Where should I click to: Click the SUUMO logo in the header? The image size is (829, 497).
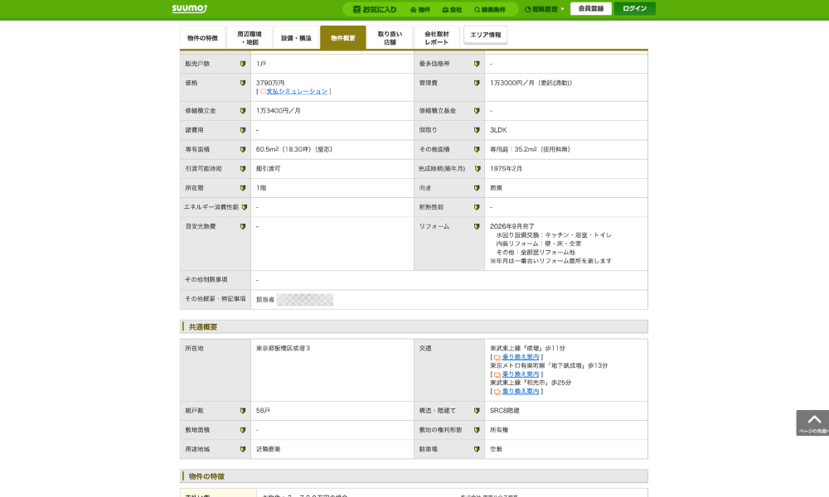[x=189, y=9]
